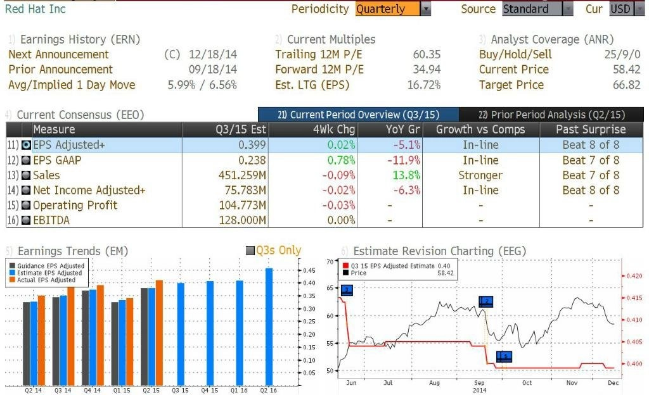Click Actual EPS Adjusted legend swatch
This screenshot has height=395, width=649.
[13, 280]
